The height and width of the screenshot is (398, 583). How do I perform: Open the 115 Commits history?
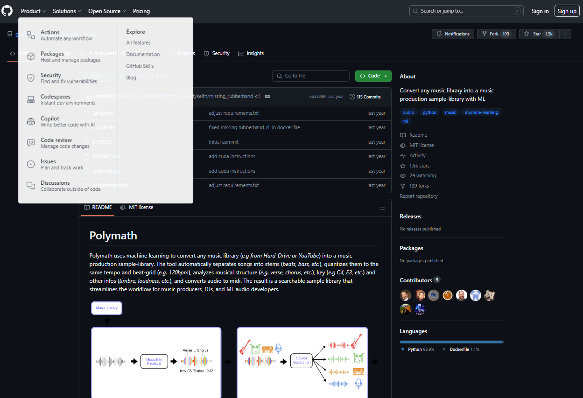pos(365,97)
